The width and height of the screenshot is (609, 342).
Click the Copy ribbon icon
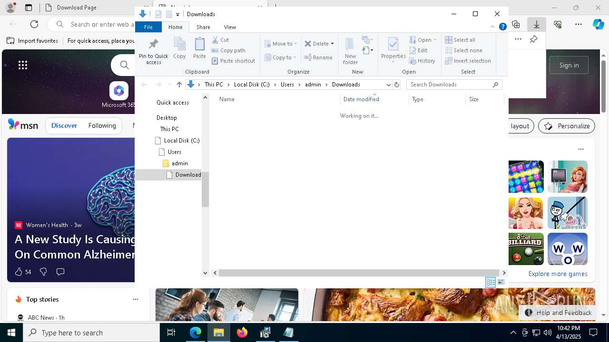[179, 48]
